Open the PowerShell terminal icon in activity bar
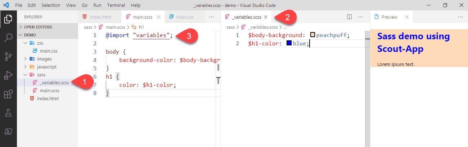This screenshot has width=468, height=147. click(8, 132)
